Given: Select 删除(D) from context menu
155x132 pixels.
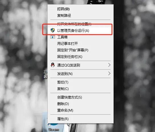Looking at the screenshot, I should coord(80,104).
